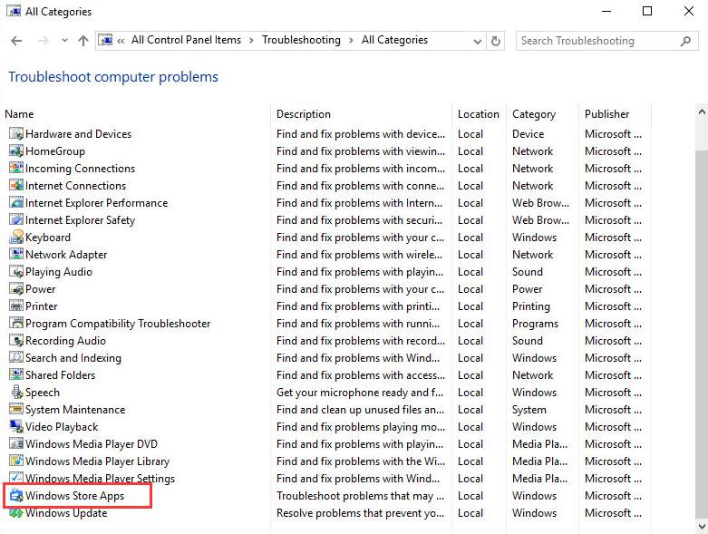Screen dimensions: 708x534
Task: Click the Shared Folders icon
Action: [16, 374]
